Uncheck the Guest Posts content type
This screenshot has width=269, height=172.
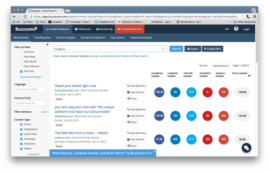point(21,134)
